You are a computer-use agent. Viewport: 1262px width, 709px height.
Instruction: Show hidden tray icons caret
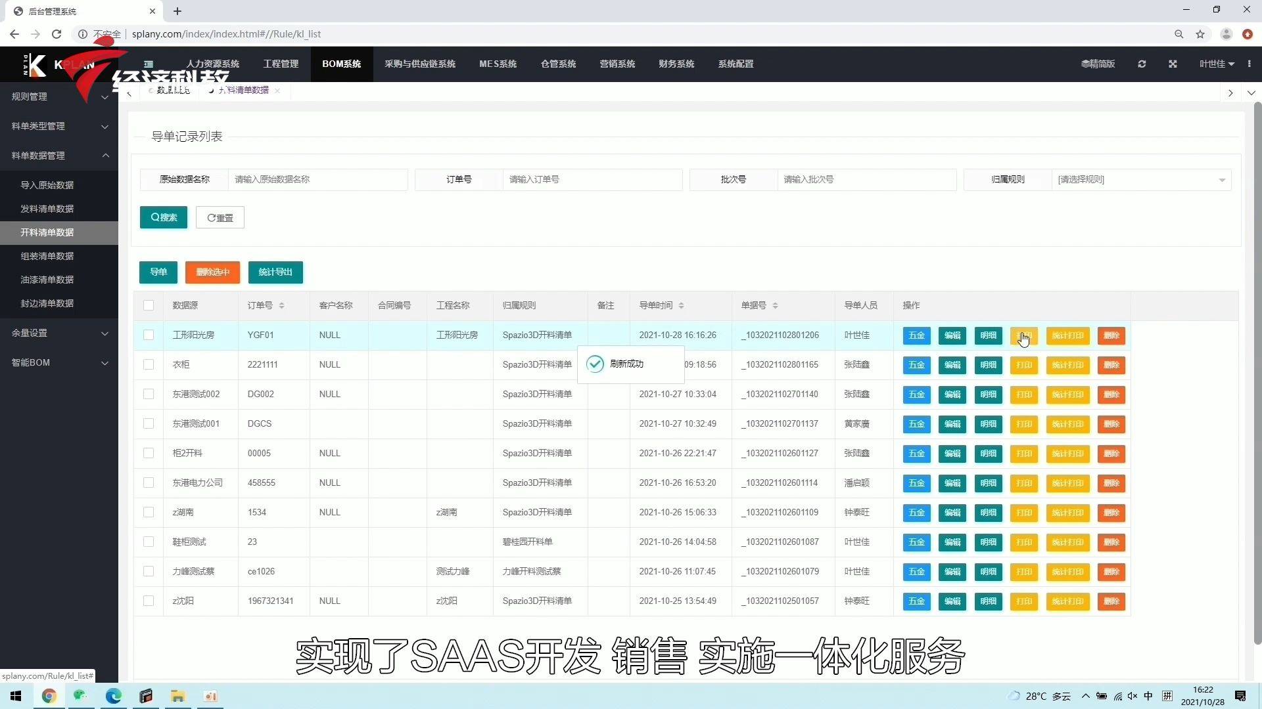[x=1085, y=696]
